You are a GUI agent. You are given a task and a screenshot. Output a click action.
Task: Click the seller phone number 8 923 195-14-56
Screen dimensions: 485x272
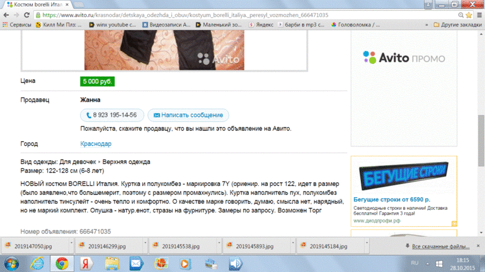111,115
